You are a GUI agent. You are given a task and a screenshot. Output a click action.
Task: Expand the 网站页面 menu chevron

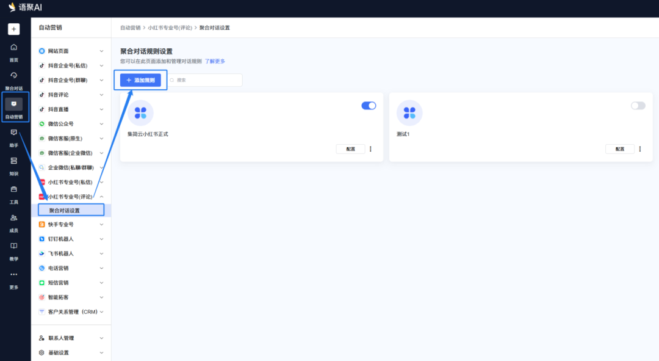[101, 51]
